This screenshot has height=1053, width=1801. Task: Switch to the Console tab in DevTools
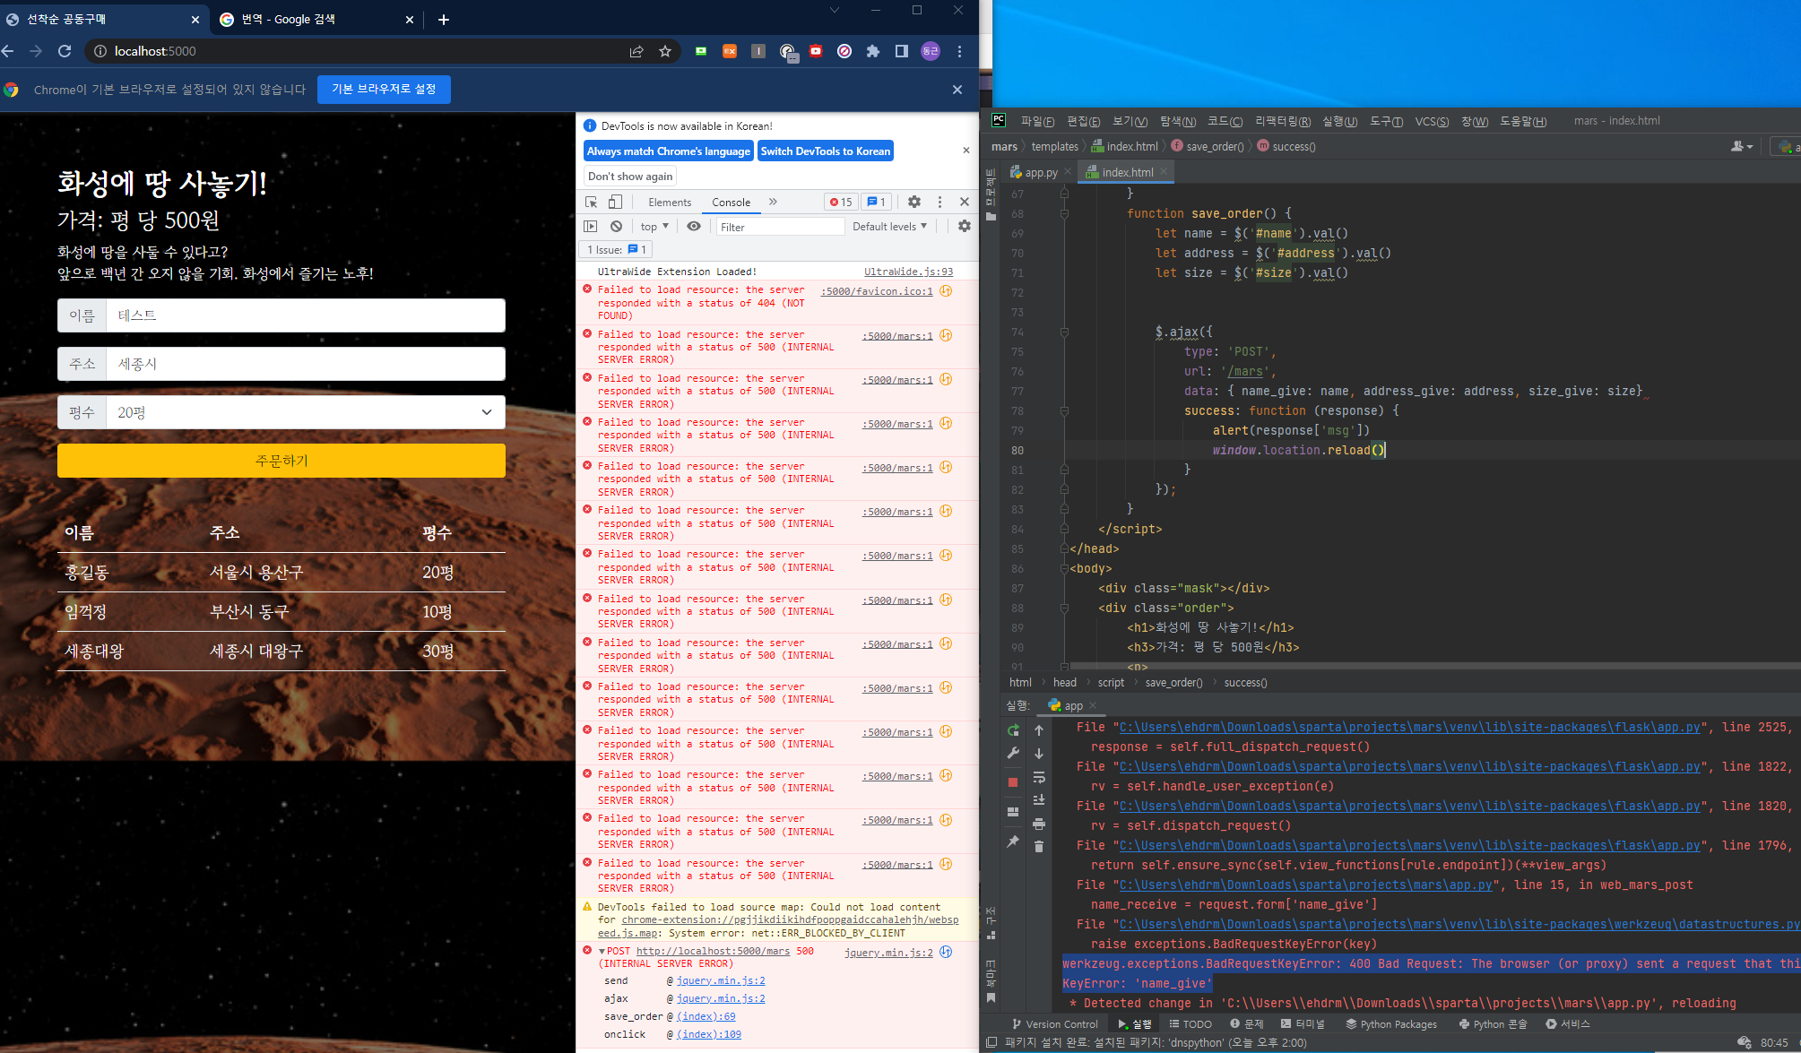732,203
